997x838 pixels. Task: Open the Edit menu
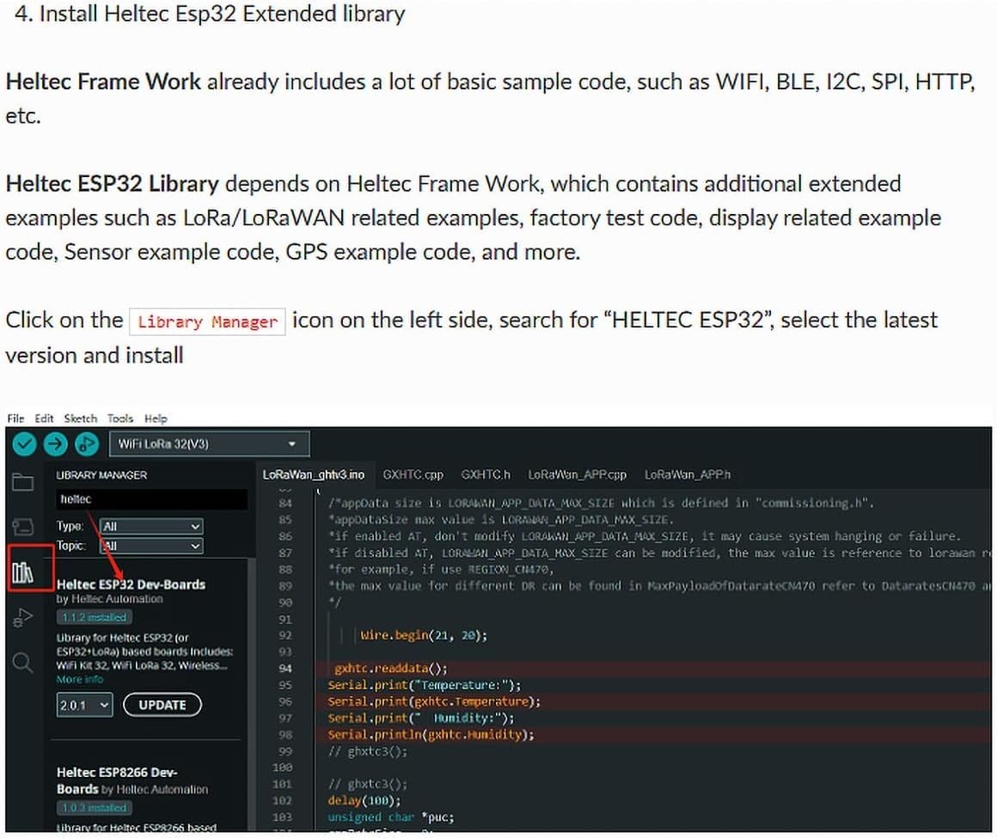point(44,419)
